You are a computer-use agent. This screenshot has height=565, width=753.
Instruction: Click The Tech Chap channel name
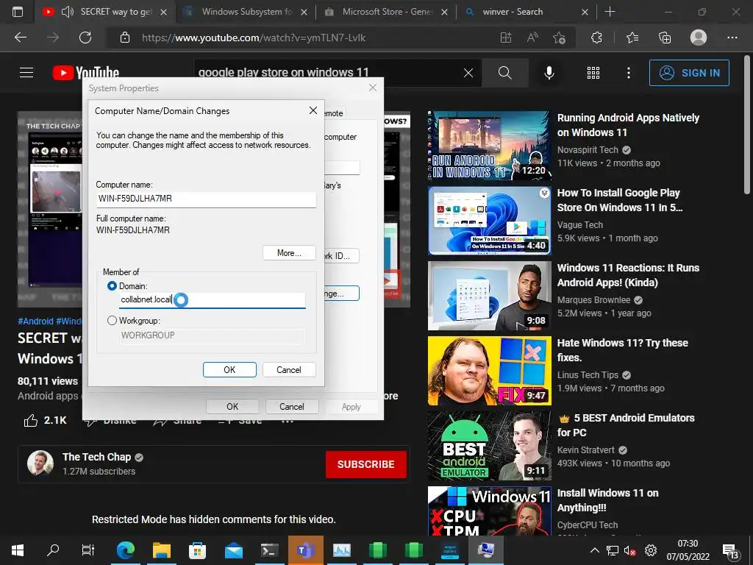[96, 457]
